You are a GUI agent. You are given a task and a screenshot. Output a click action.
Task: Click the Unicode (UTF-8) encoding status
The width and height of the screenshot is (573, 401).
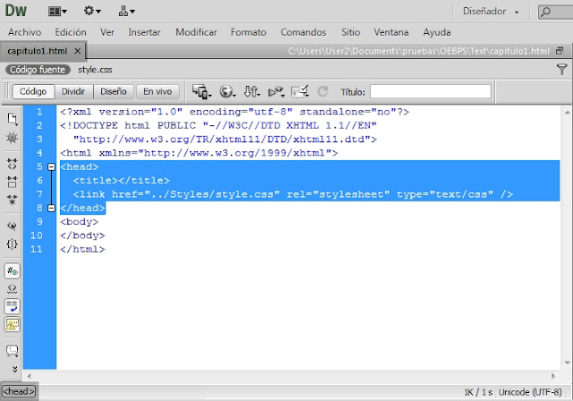[530, 392]
